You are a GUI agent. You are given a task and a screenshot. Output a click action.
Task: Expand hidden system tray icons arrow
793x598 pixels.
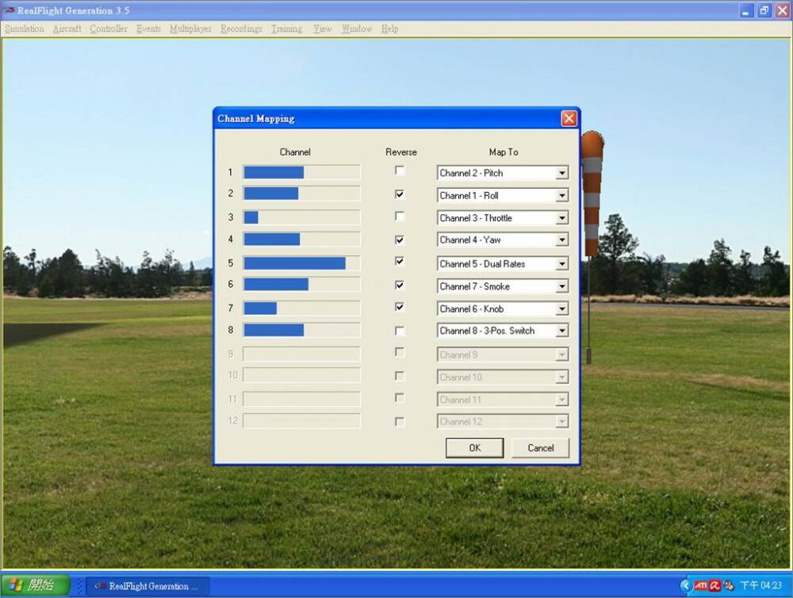coord(685,585)
